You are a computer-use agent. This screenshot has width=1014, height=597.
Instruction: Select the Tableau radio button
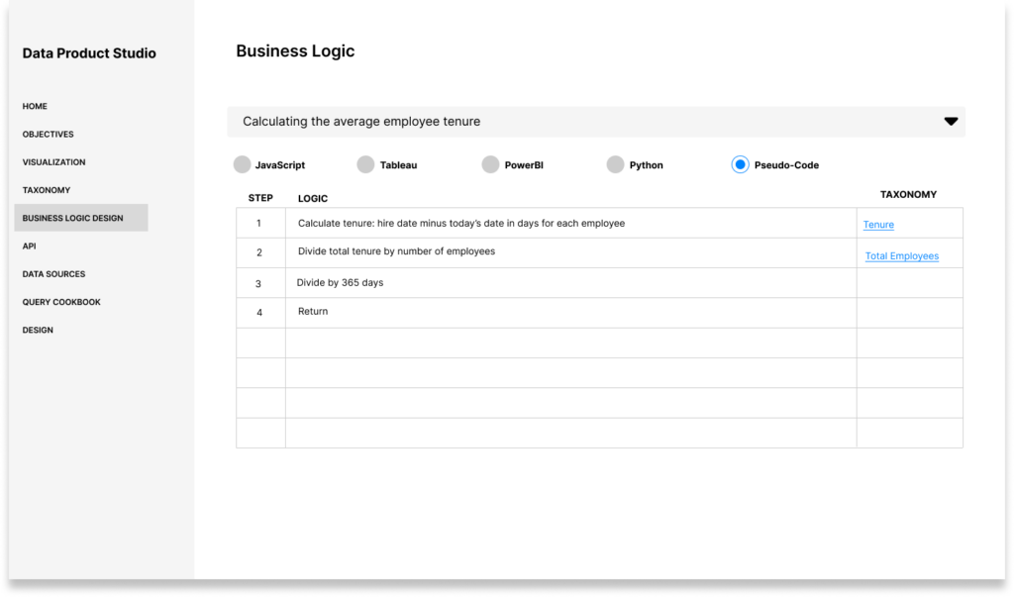click(x=365, y=165)
